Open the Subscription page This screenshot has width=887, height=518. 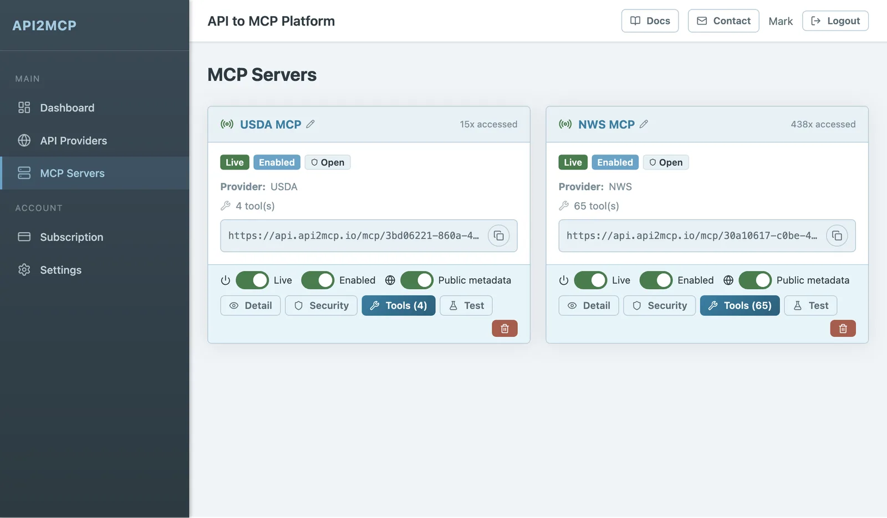94,237
